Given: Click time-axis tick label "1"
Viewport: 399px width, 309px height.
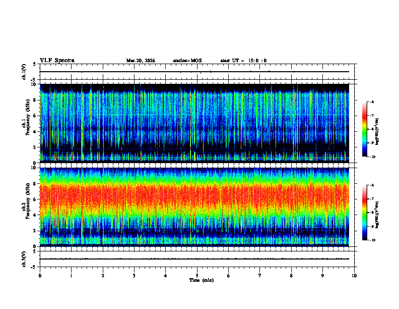Looking at the screenshot, I should tap(71, 276).
